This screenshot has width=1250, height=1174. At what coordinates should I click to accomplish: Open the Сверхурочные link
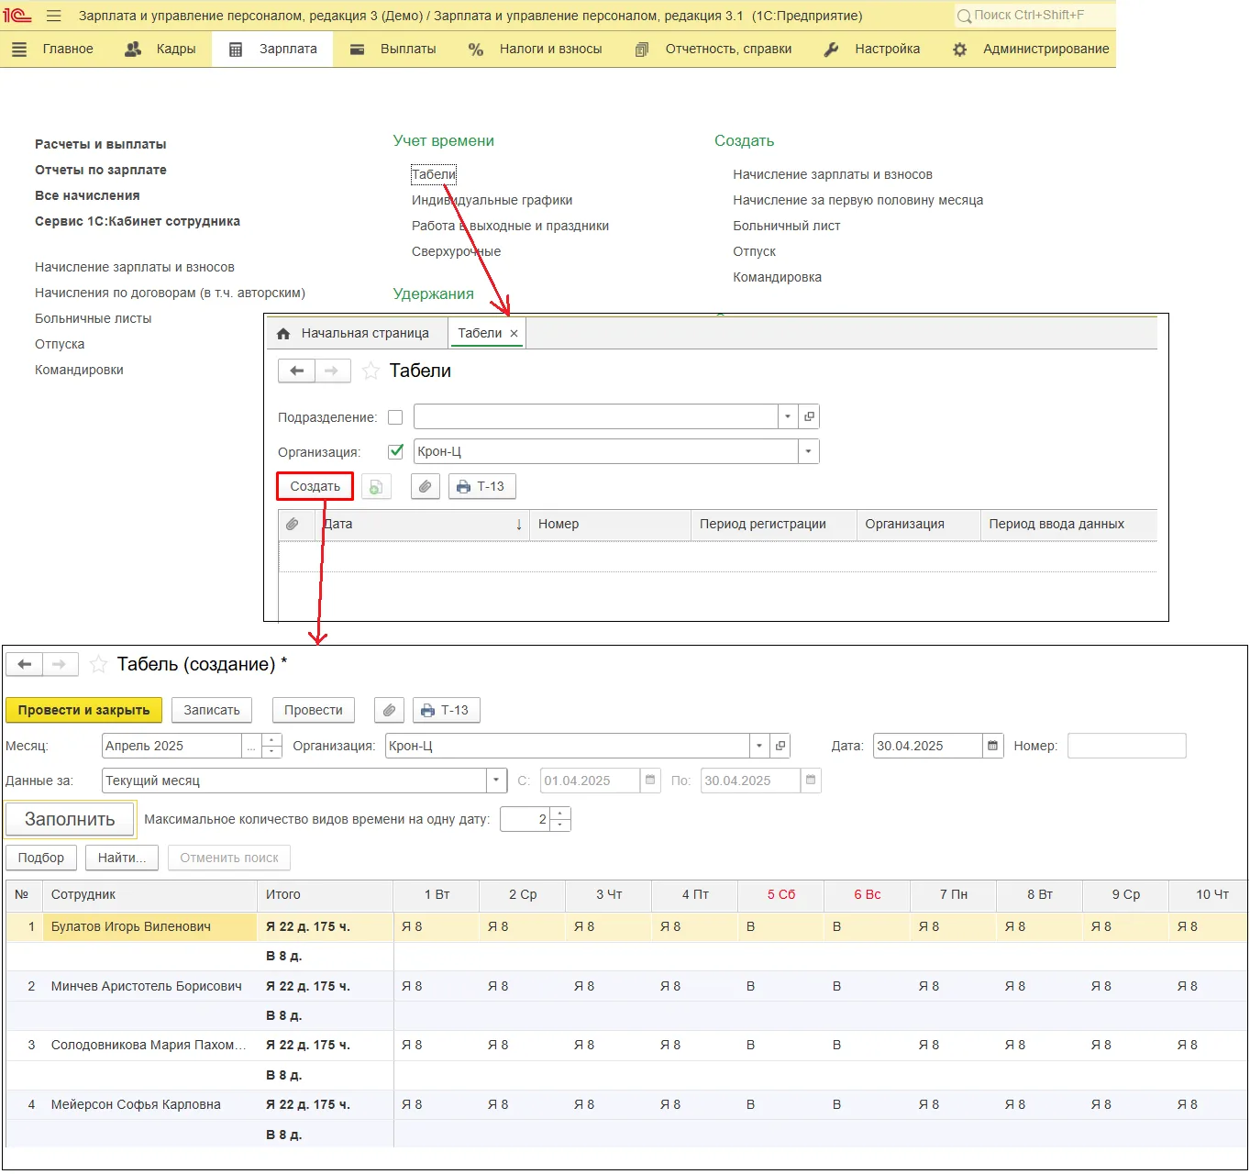(457, 251)
